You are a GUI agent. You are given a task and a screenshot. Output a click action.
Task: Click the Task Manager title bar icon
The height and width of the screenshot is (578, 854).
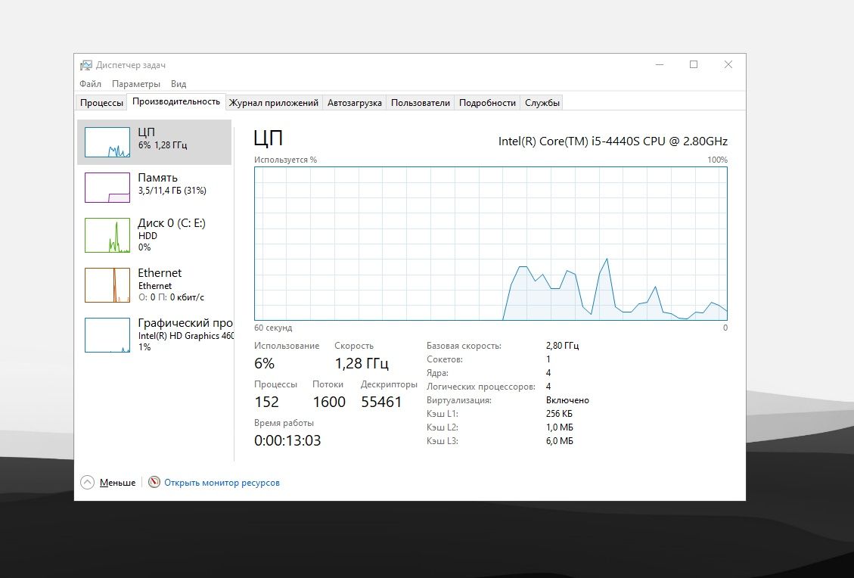86,65
